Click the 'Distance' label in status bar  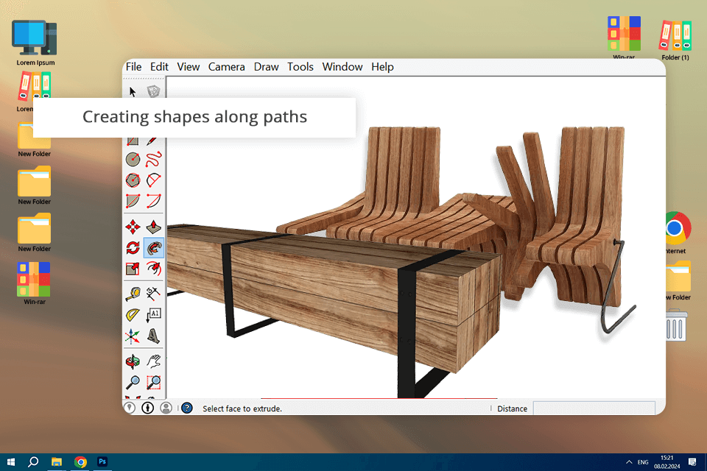[513, 408]
